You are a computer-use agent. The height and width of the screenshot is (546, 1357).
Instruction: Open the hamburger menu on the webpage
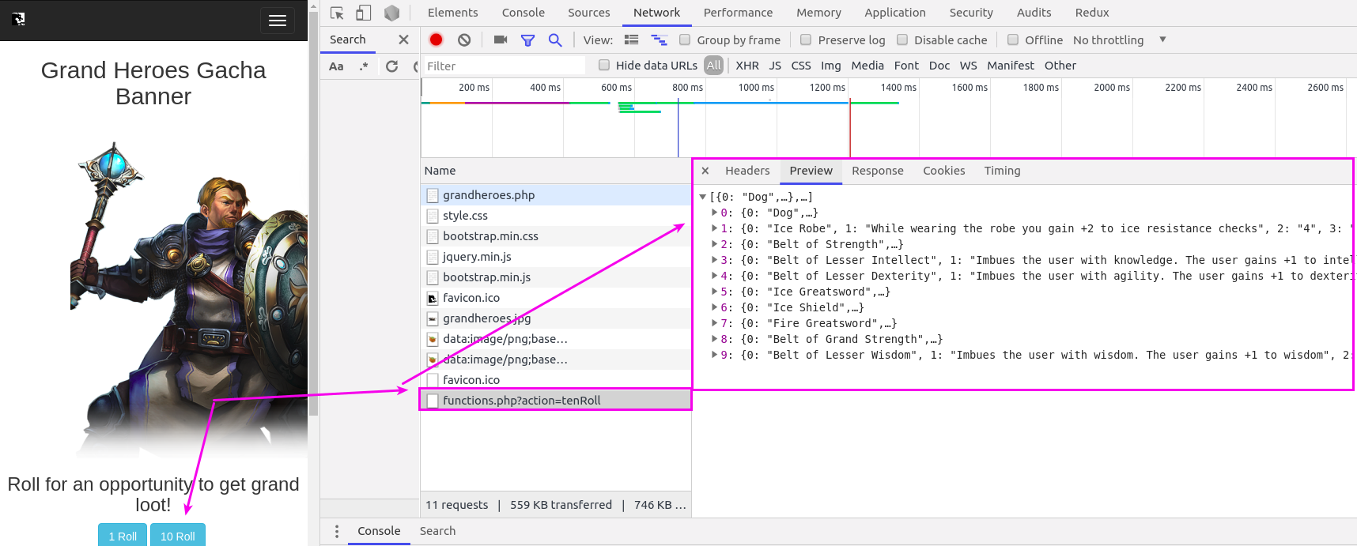coord(278,21)
